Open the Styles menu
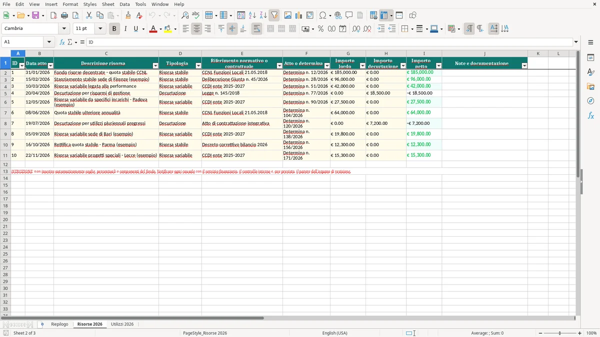 click(x=90, y=4)
